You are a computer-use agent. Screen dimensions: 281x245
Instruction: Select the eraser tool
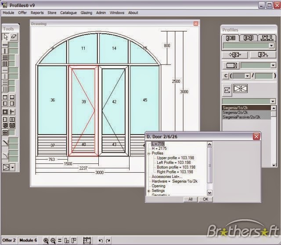click(14, 37)
